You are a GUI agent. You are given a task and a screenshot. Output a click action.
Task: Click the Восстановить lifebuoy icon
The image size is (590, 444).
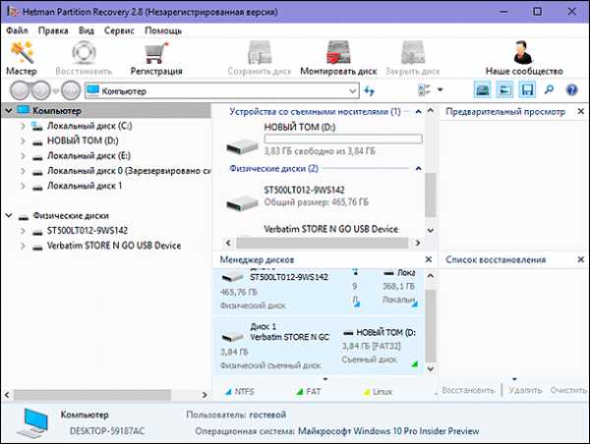(x=84, y=53)
